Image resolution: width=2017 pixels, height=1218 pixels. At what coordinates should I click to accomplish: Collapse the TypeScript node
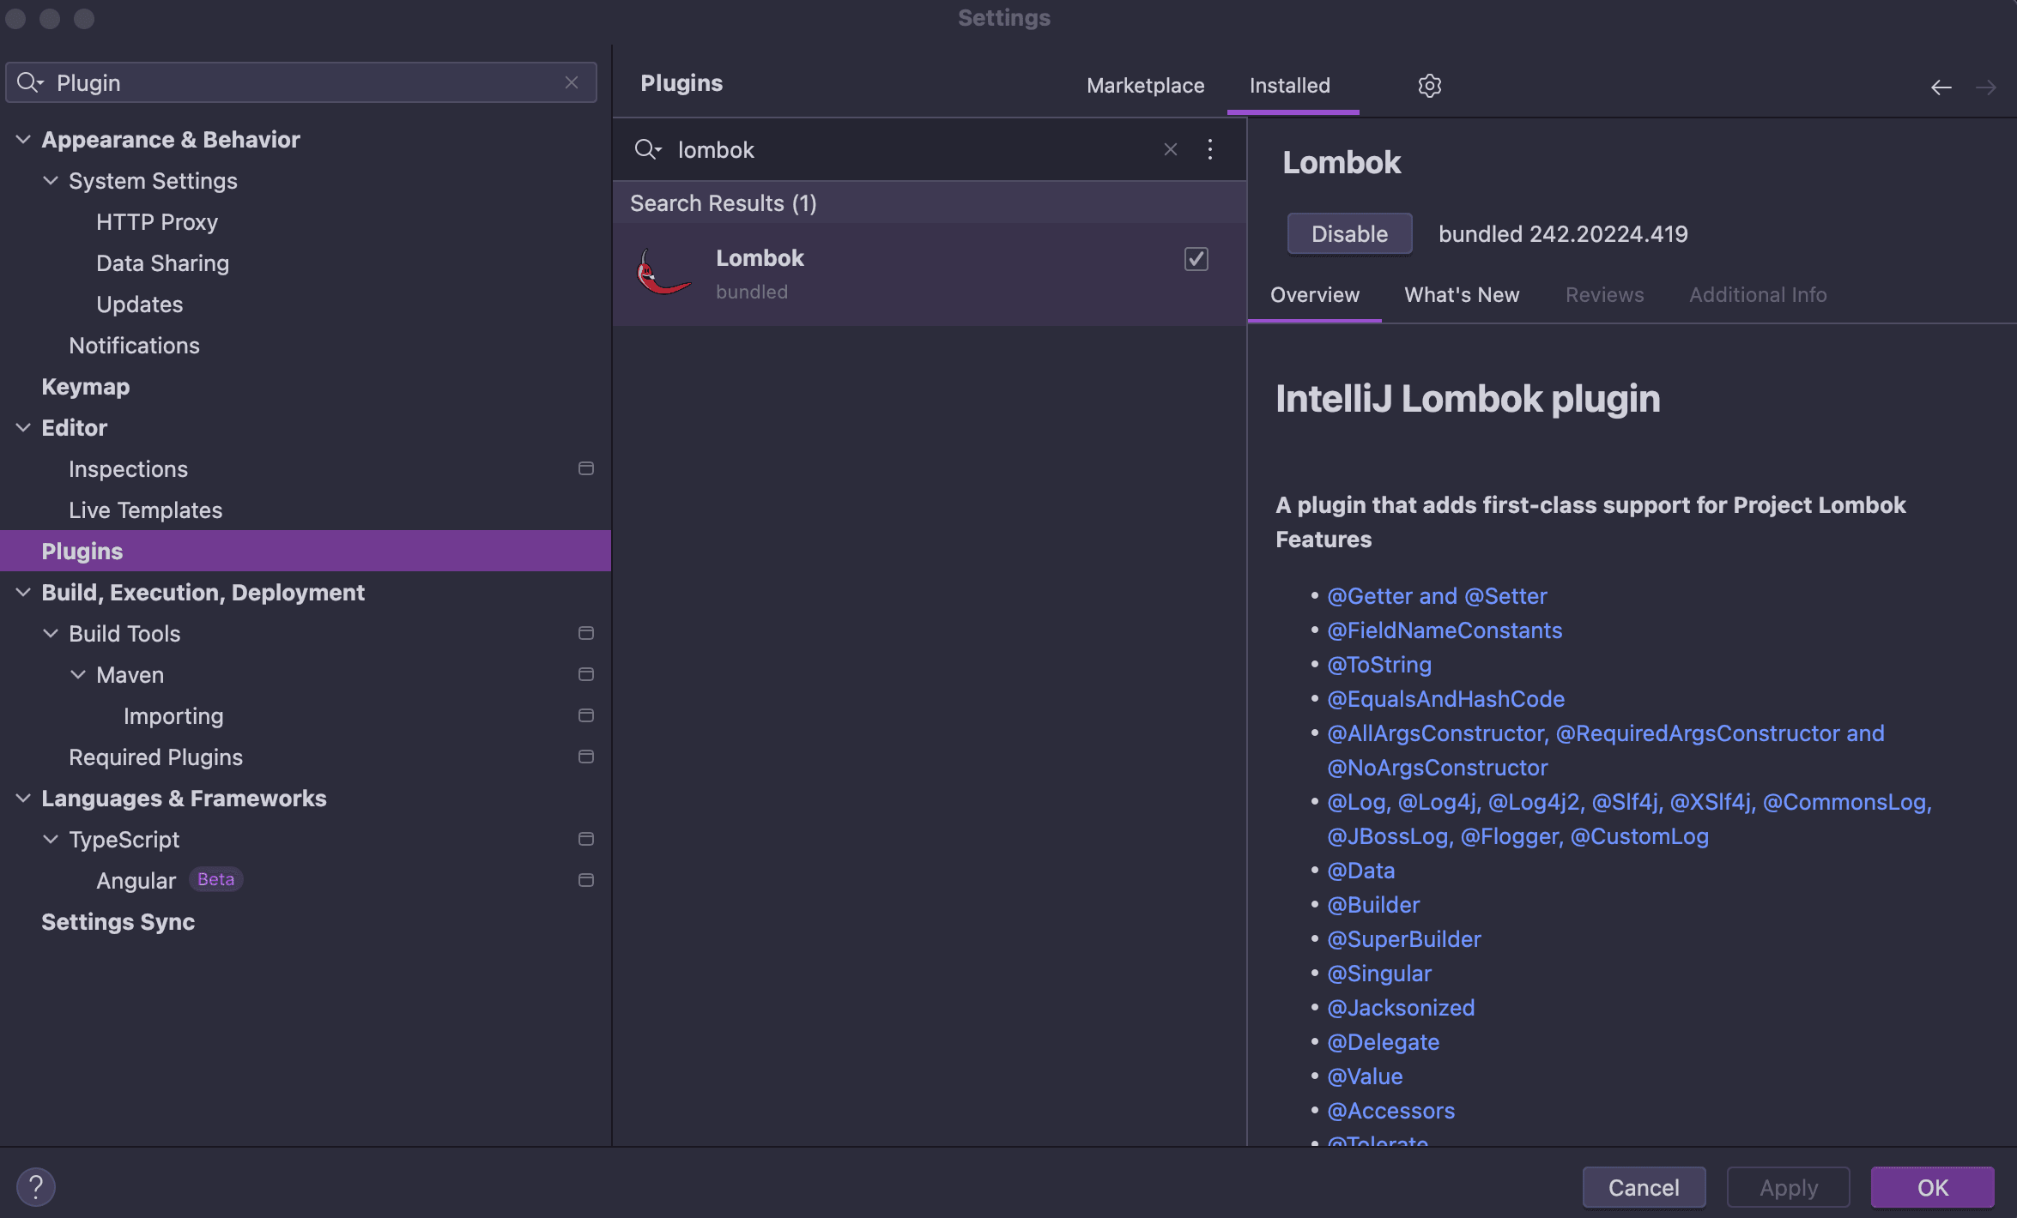51,839
